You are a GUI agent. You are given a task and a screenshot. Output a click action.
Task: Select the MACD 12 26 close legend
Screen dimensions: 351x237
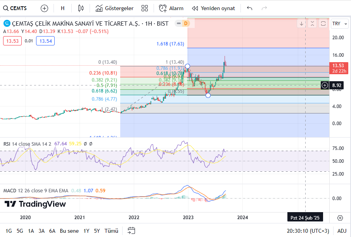[x=36, y=191]
